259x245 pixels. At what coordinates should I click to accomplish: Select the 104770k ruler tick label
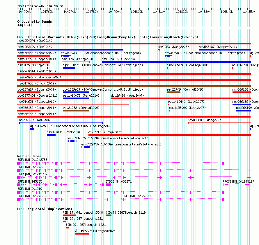pyautogui.click(x=70, y=12)
